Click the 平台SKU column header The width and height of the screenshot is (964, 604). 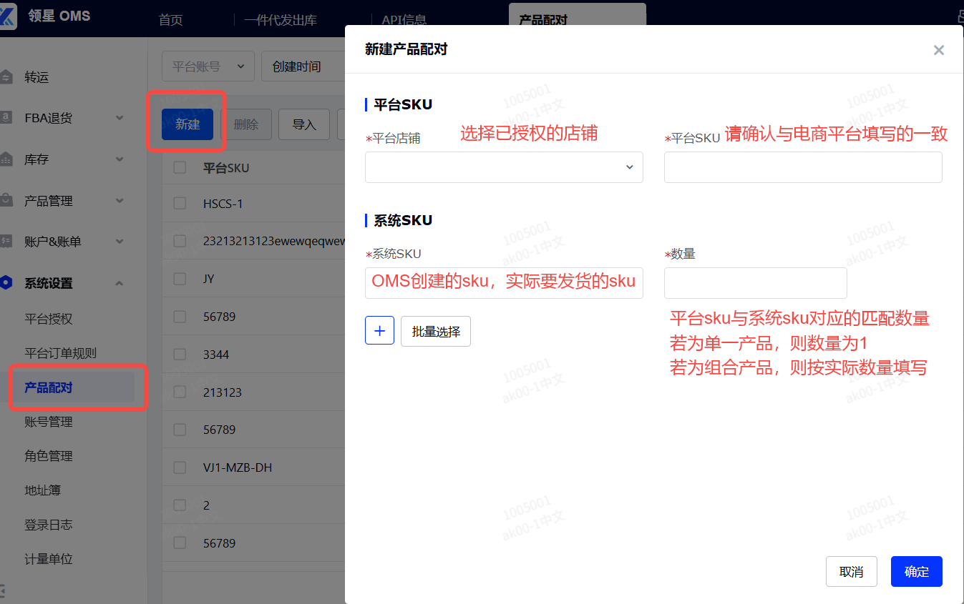coord(226,168)
